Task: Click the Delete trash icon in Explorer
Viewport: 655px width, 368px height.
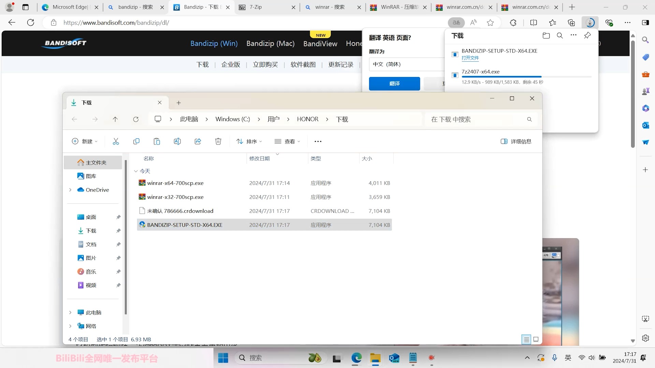Action: [x=218, y=141]
